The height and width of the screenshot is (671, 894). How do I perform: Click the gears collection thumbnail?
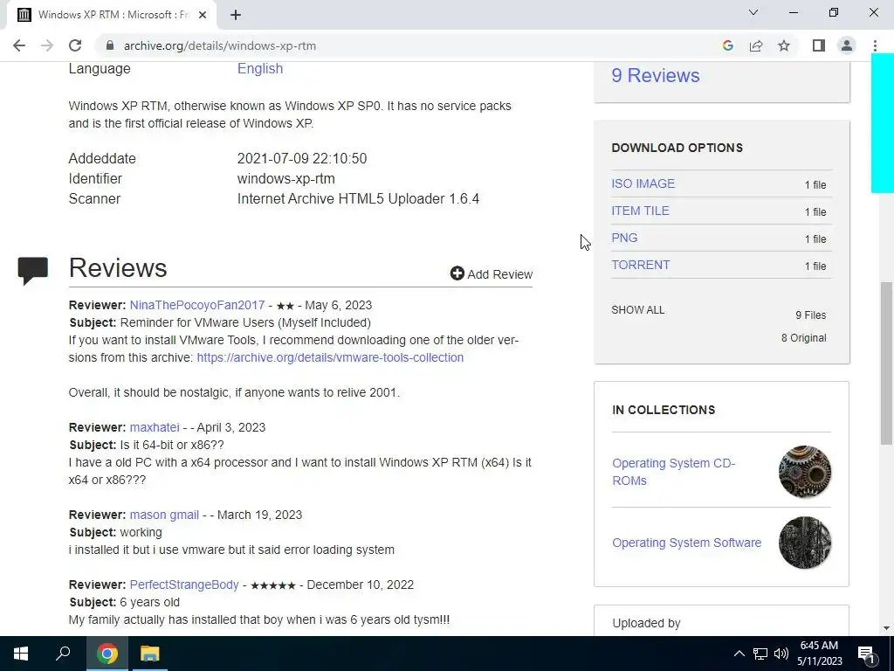coord(804,472)
